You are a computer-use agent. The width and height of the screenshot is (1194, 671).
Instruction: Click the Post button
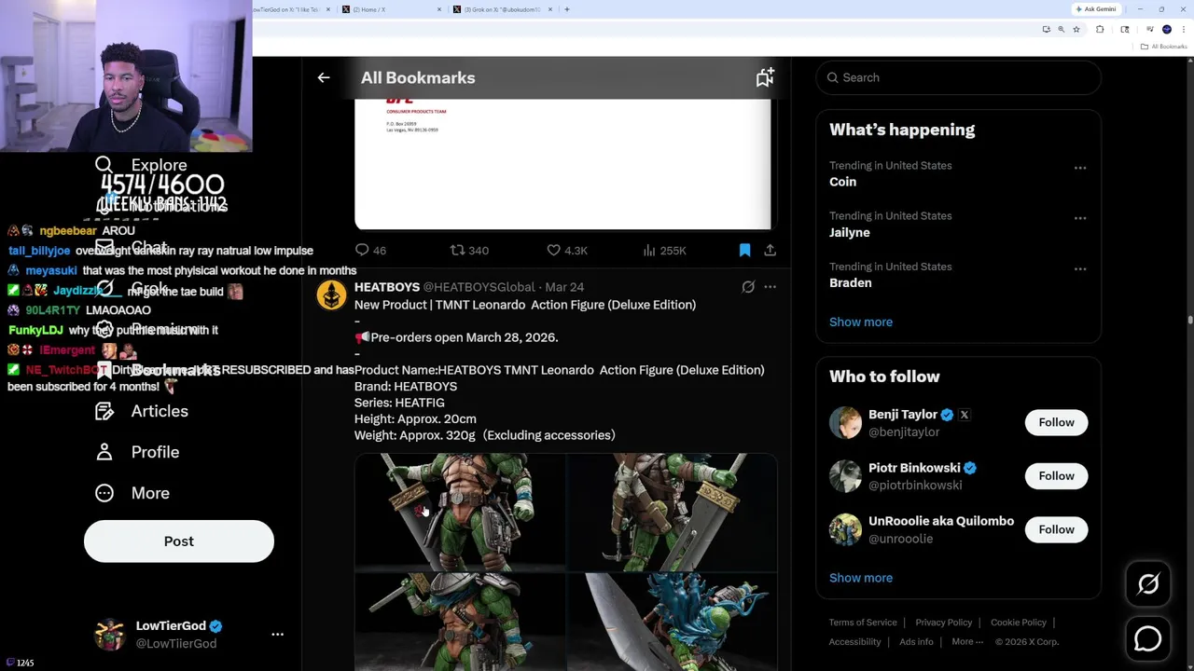point(179,541)
